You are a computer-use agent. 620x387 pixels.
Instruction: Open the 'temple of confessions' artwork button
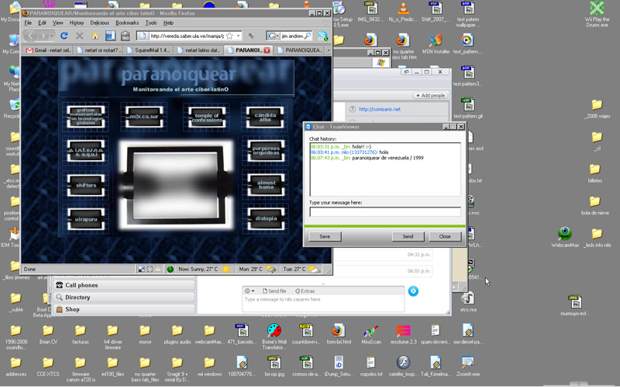207,118
